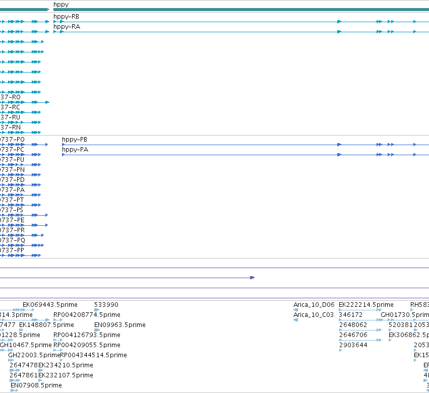Viewport: 429px width, 393px height.
Task: Select the teal hppy gene span bar
Action: (x=241, y=10)
